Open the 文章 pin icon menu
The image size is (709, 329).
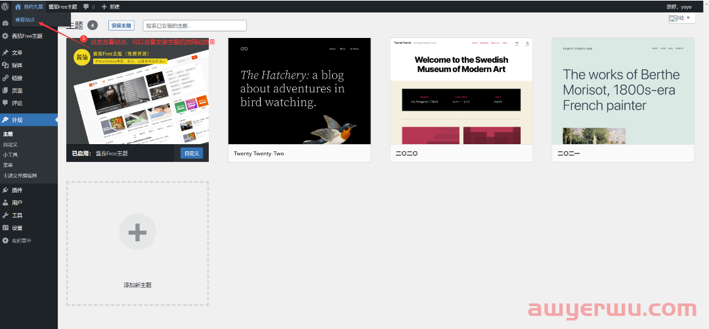[x=5, y=53]
